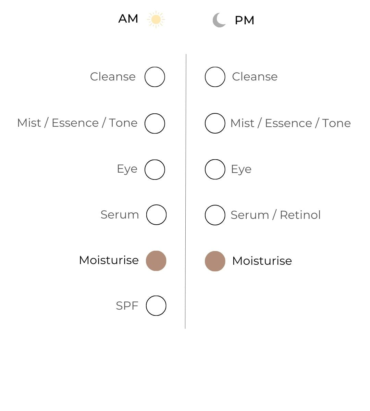This screenshot has width=370, height=411.
Task: Click the highlighted AM Moisturise label
Action: point(109,260)
